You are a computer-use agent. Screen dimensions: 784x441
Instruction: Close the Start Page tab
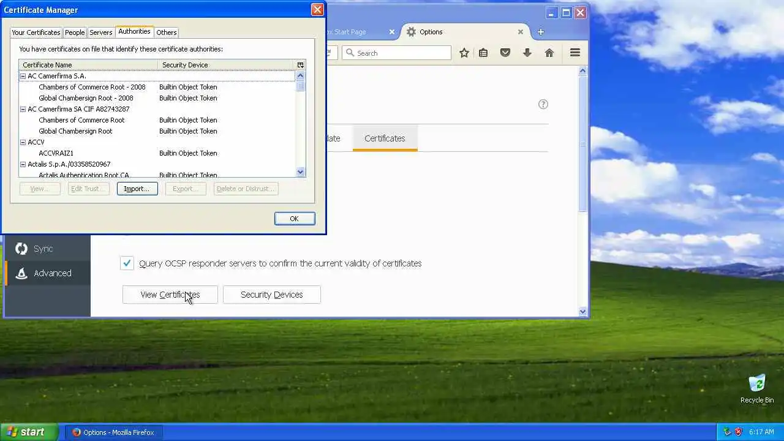pos(392,32)
